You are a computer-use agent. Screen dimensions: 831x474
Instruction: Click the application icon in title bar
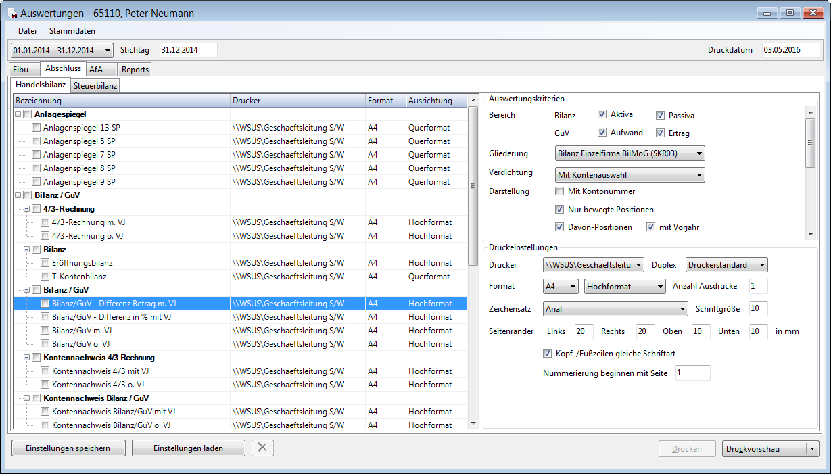12,14
